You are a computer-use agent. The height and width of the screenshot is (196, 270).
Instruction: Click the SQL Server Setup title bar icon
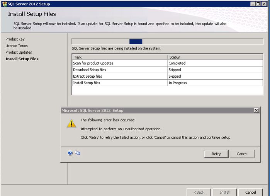(5, 4)
